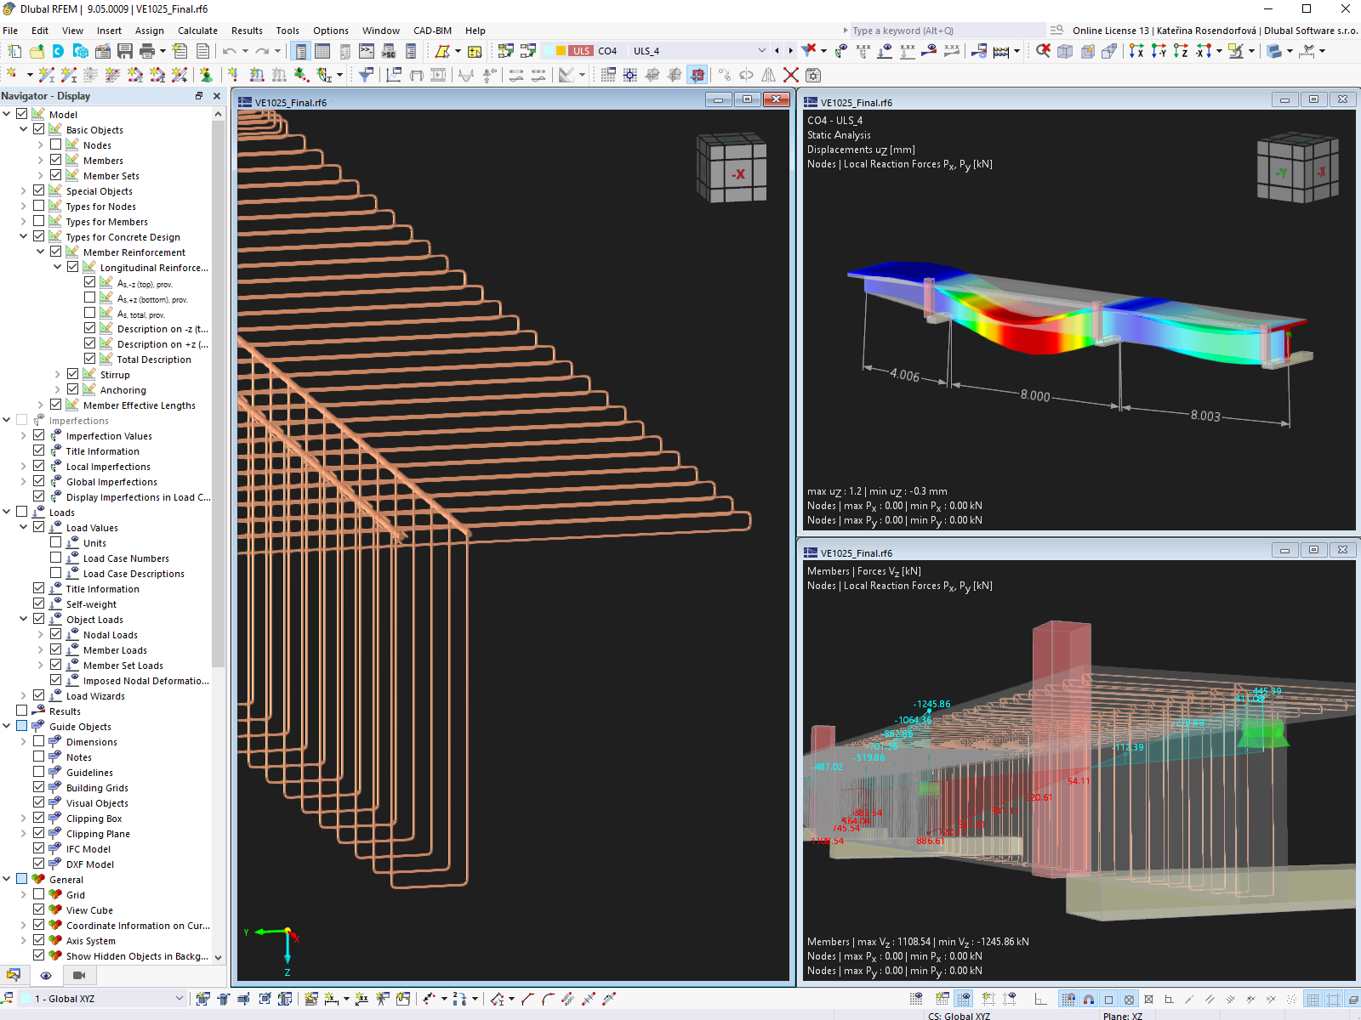Activate the mirror model tool
This screenshot has width=1361, height=1020.
pyautogui.click(x=769, y=75)
